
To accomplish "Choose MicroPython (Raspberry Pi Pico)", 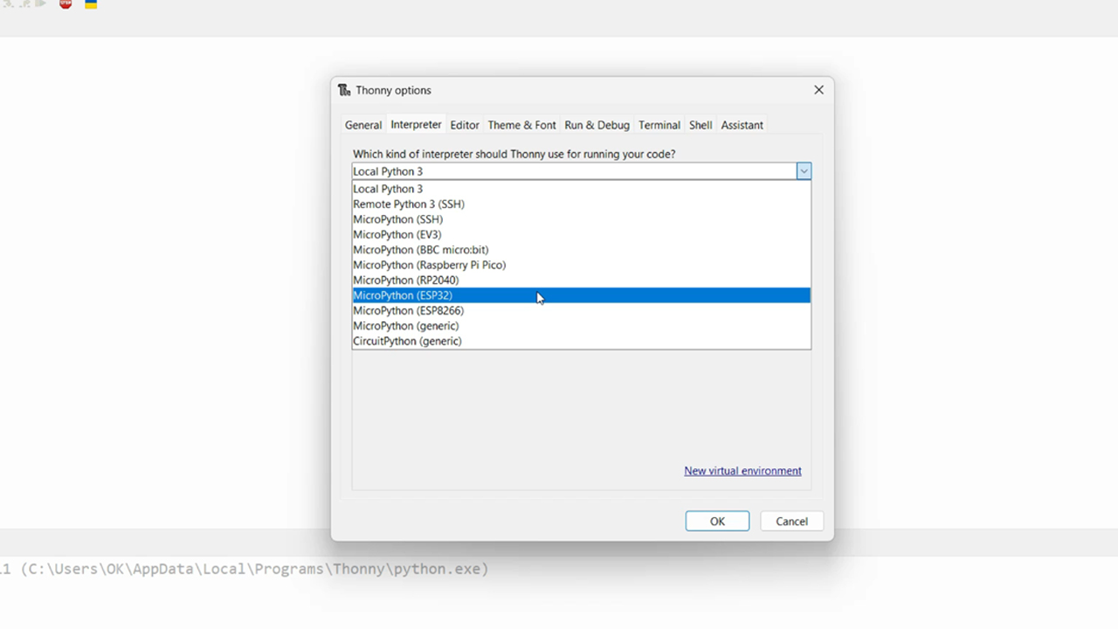I will click(x=581, y=265).
